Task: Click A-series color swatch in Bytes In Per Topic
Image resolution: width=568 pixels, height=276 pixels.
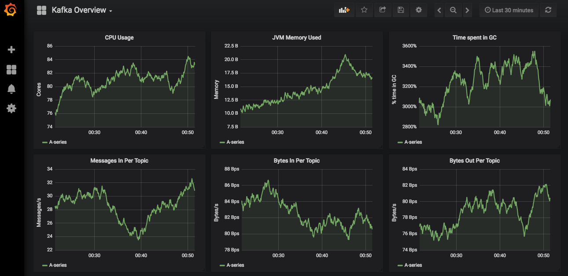Action: 222,265
